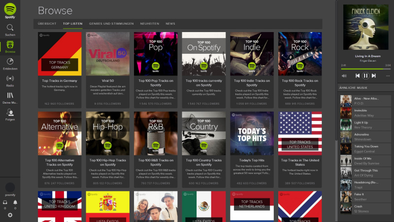394x222 pixels.
Task: Open Top Tracks United States cover
Action: point(300,133)
